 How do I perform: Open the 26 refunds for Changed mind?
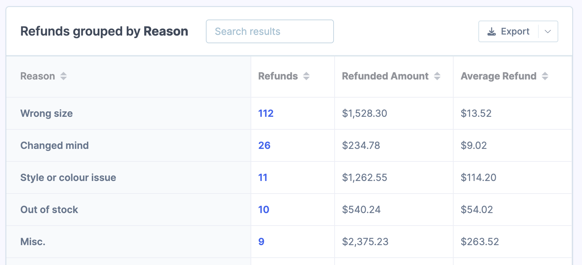pyautogui.click(x=264, y=145)
